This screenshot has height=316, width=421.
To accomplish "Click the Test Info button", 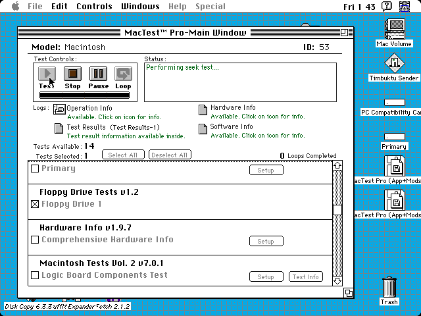I will (305, 276).
